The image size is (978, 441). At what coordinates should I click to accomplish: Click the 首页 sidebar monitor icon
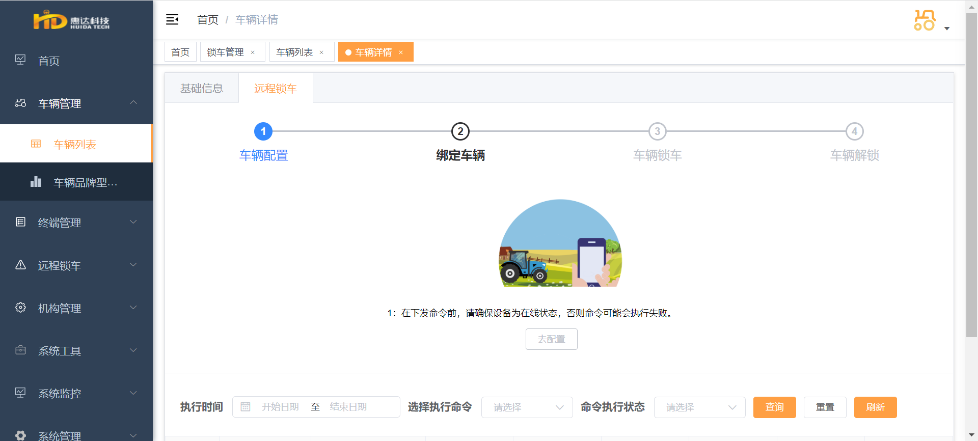(20, 60)
